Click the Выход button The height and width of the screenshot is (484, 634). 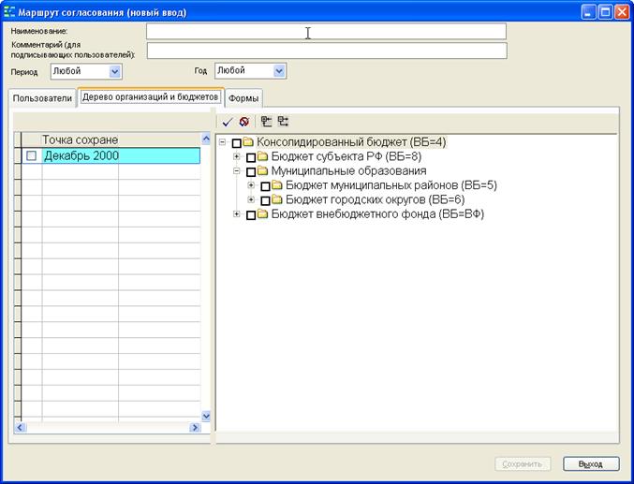click(x=591, y=463)
